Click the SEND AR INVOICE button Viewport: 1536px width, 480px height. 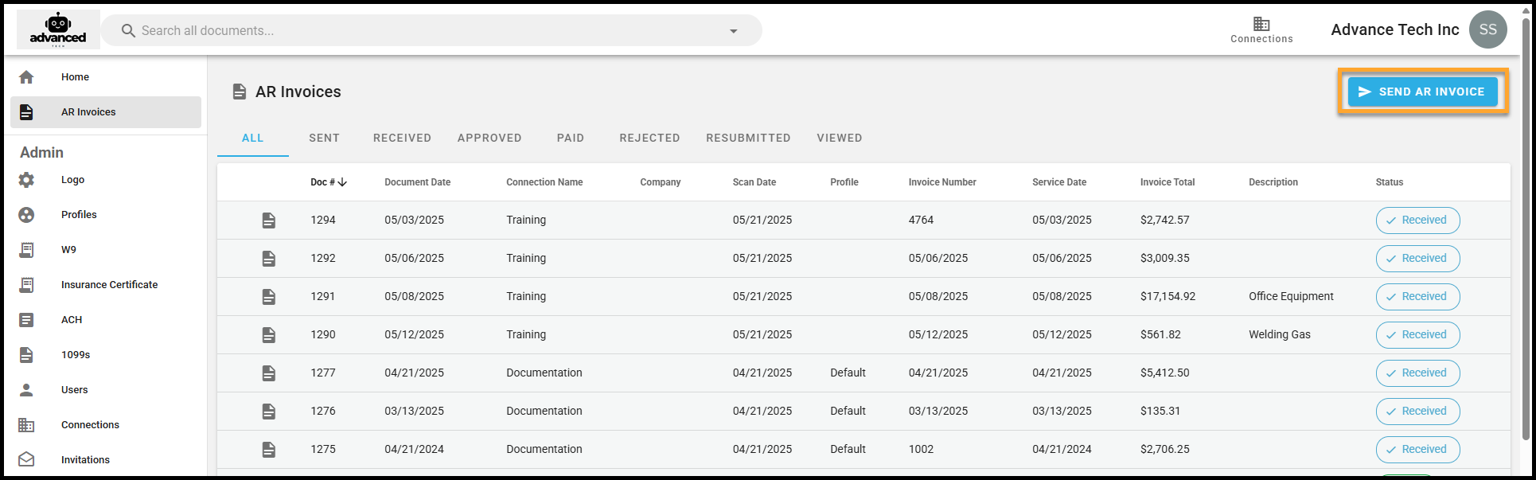[x=1423, y=92]
